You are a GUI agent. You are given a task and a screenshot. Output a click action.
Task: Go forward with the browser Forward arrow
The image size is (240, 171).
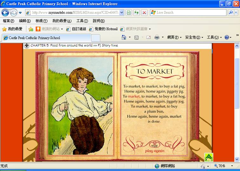[x=14, y=13]
